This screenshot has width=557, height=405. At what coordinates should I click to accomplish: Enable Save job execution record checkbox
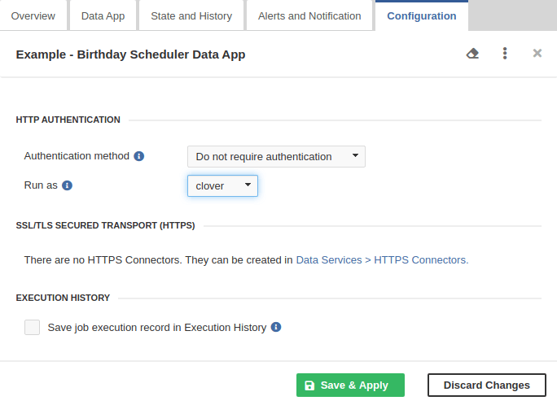pyautogui.click(x=32, y=327)
